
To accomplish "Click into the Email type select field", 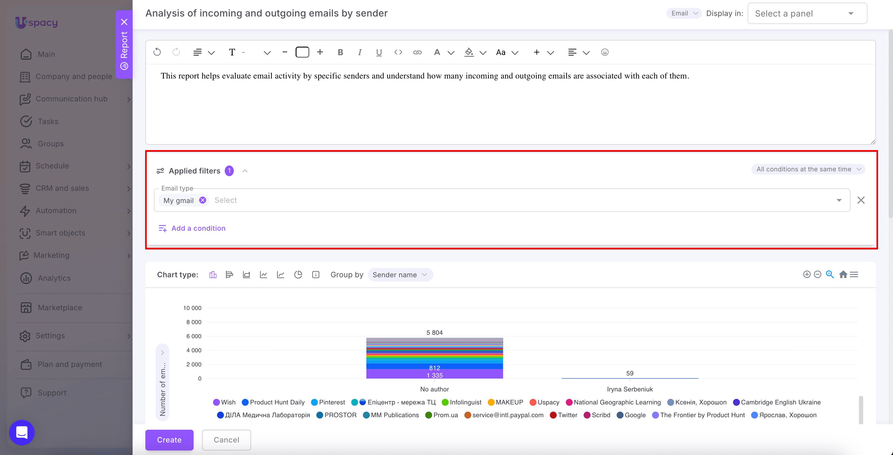I will pos(502,200).
